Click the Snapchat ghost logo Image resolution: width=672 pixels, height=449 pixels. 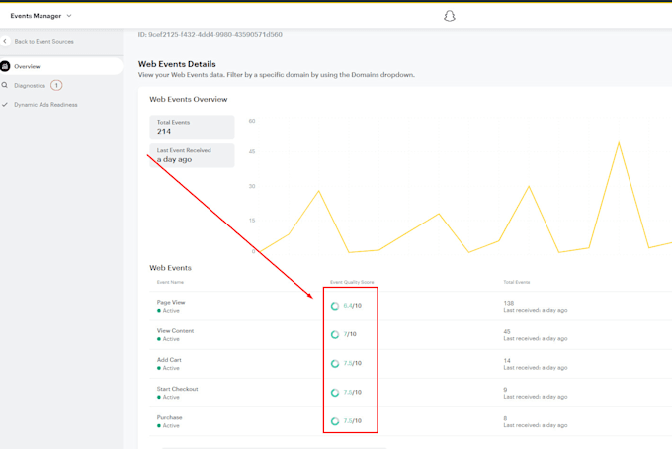(449, 16)
